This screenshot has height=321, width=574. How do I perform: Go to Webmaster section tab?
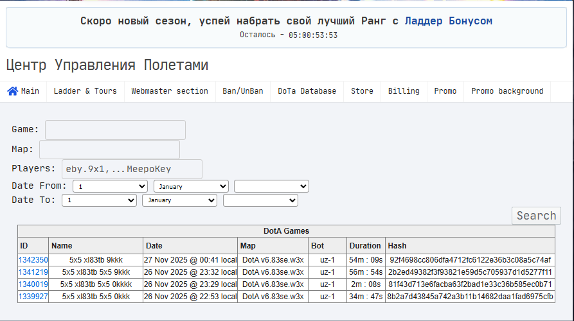170,91
